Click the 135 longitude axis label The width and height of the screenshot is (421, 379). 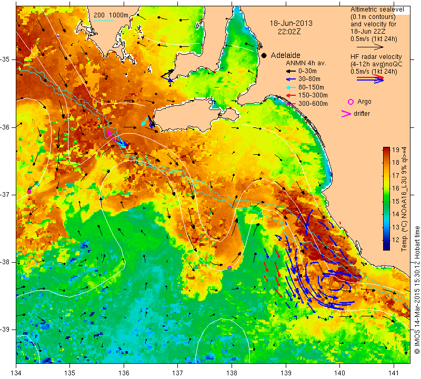70,373
